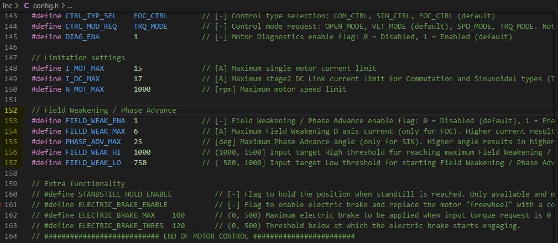Viewport: 558px width, 243px height.
Task: Click line number 152 in the gutter
Action: tap(11, 110)
